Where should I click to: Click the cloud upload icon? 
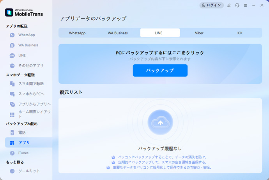click(x=160, y=122)
